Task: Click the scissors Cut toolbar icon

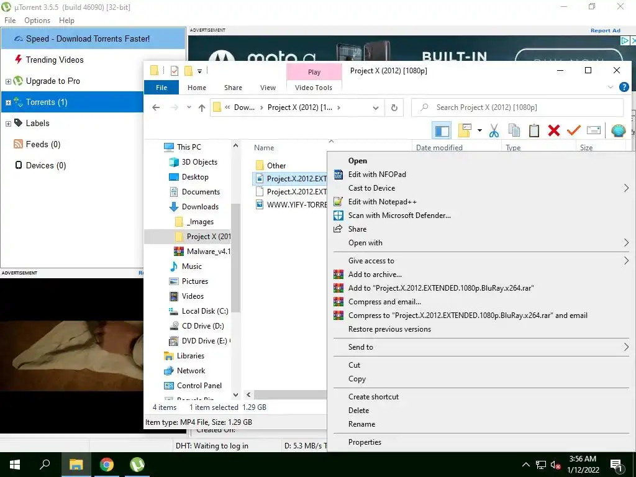Action: point(494,130)
